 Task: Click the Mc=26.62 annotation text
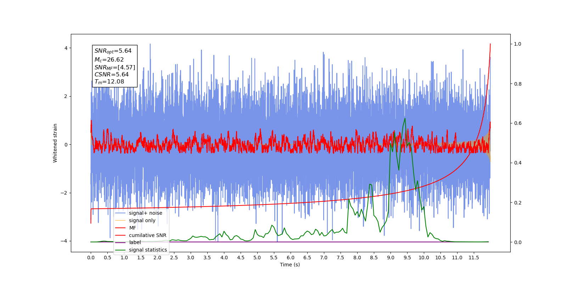(109, 60)
